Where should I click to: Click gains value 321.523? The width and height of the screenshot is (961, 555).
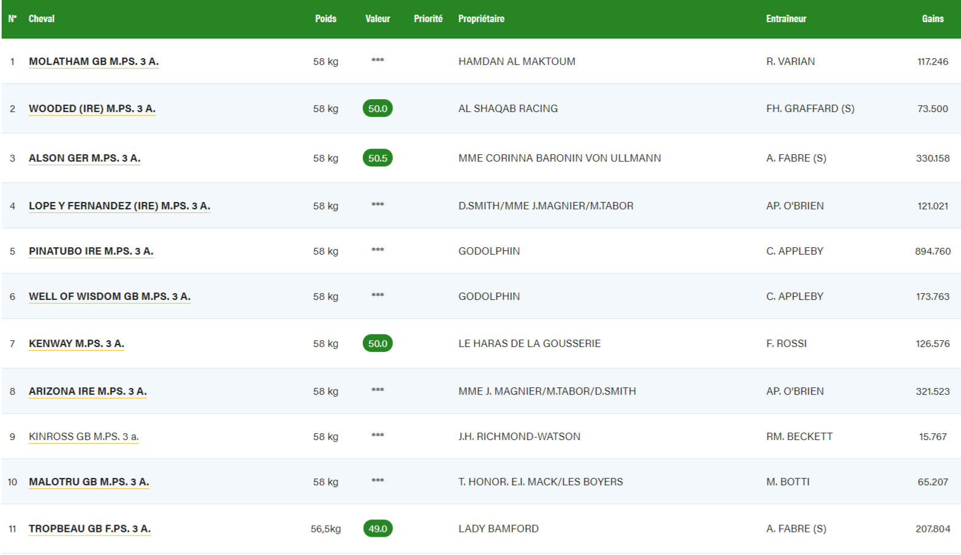[x=933, y=392]
